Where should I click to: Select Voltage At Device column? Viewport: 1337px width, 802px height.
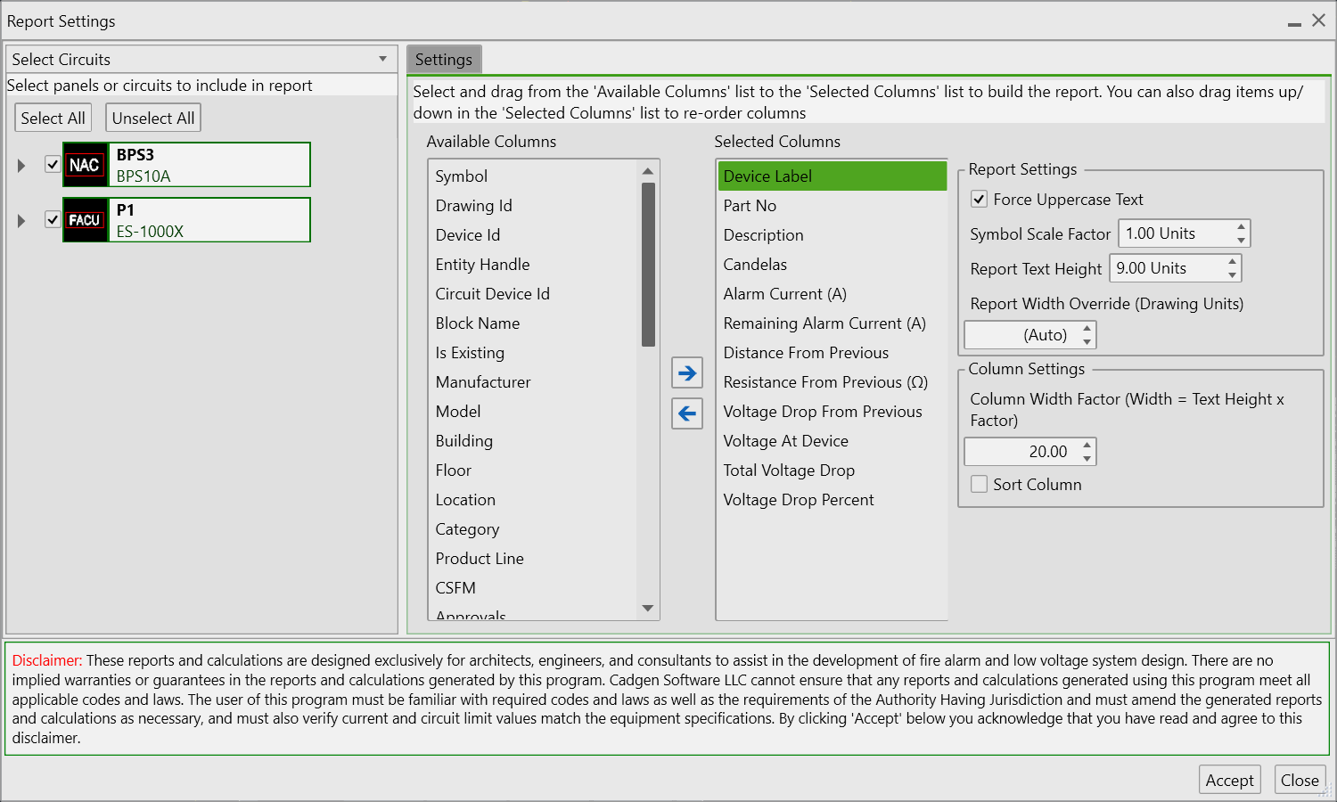[x=833, y=441]
